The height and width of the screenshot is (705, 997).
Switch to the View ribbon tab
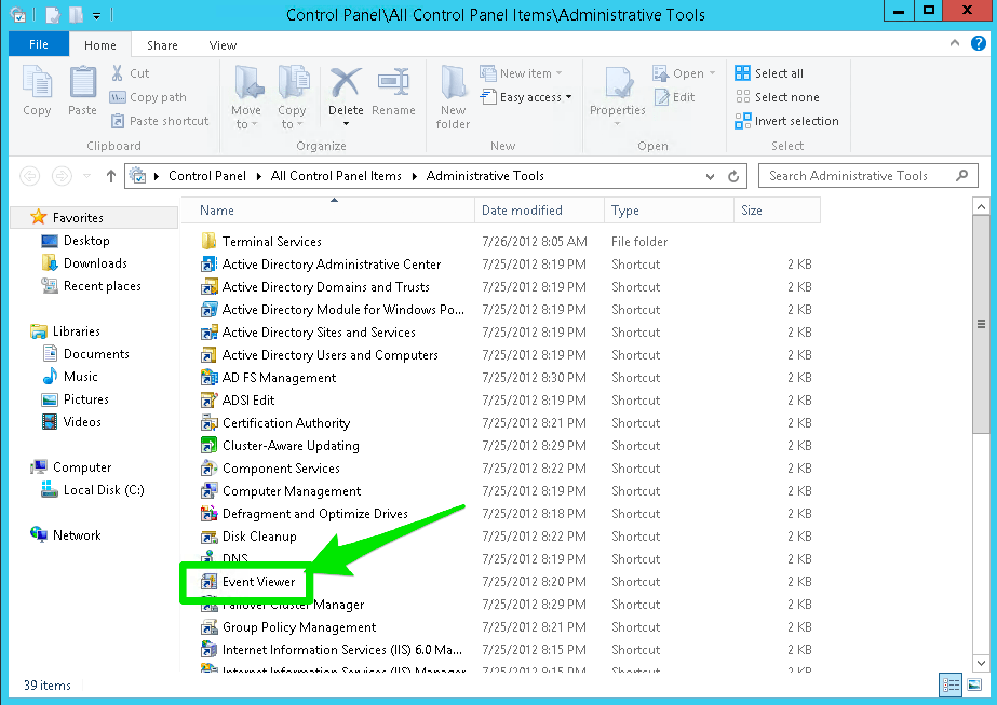[x=222, y=45]
